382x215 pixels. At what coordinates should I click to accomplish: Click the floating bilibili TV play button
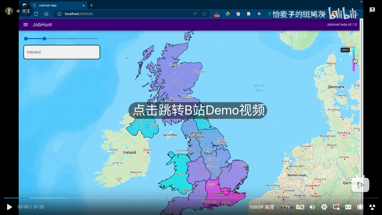[360, 184]
